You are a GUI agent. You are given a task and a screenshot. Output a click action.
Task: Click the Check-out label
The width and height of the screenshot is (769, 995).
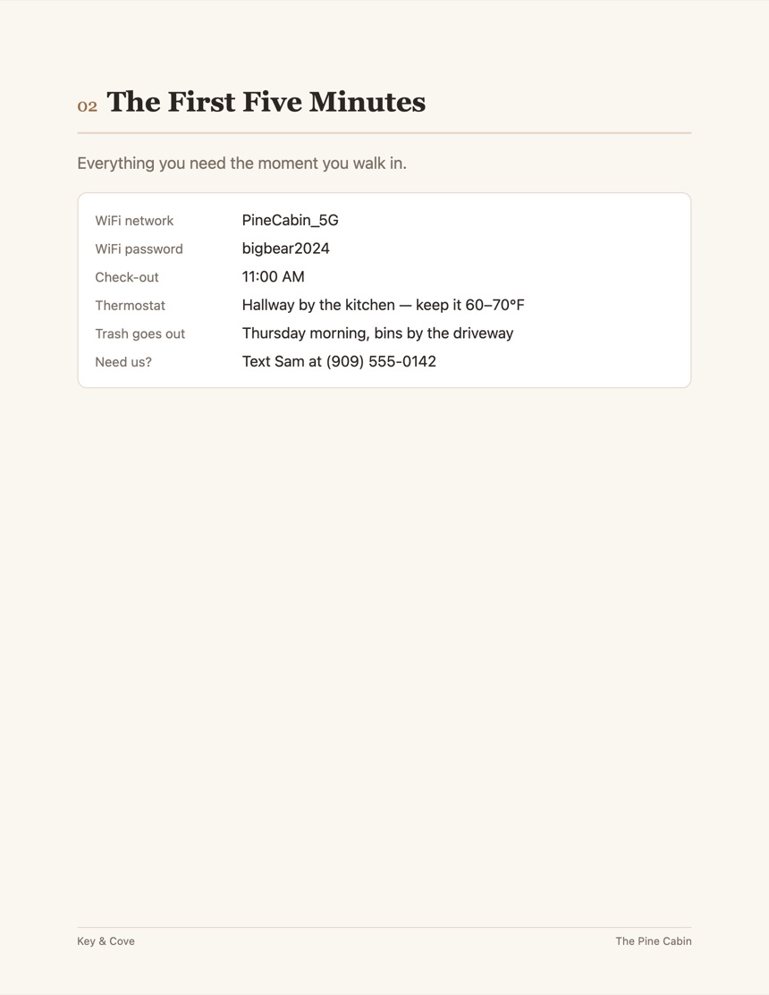[x=127, y=277]
